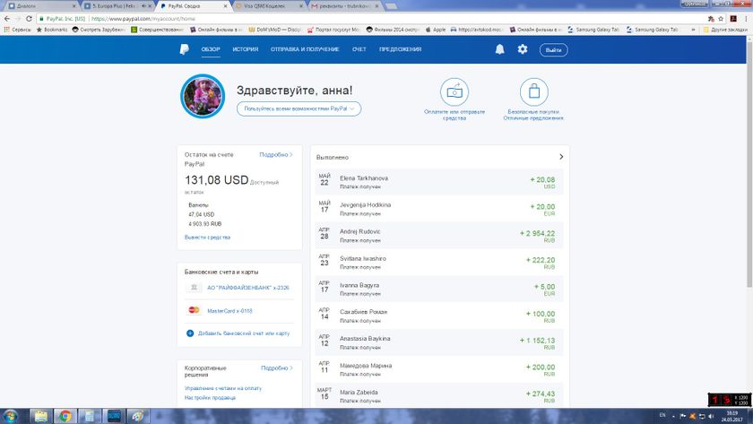Open Подробно next to account balance
This screenshot has height=424, width=753.
276,154
